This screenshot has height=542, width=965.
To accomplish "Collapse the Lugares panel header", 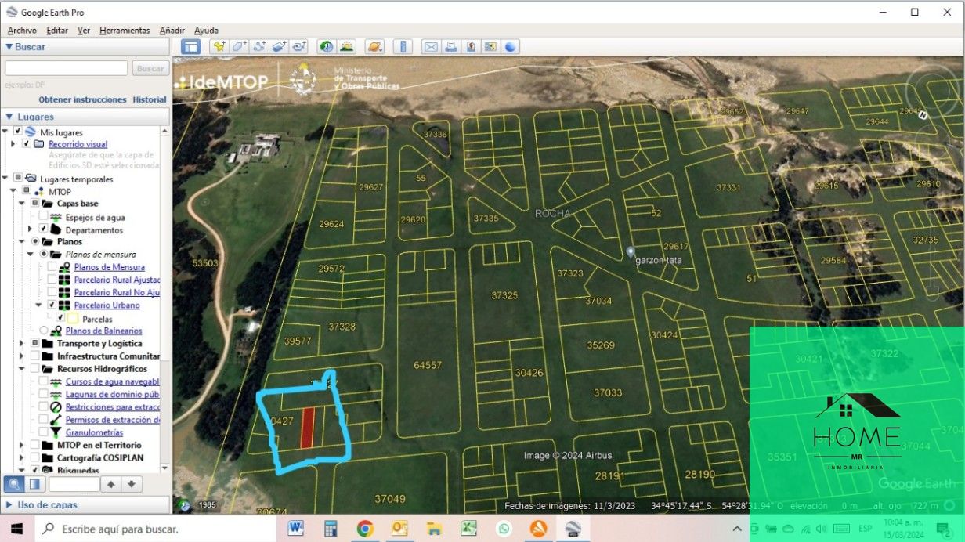I will [x=9, y=117].
